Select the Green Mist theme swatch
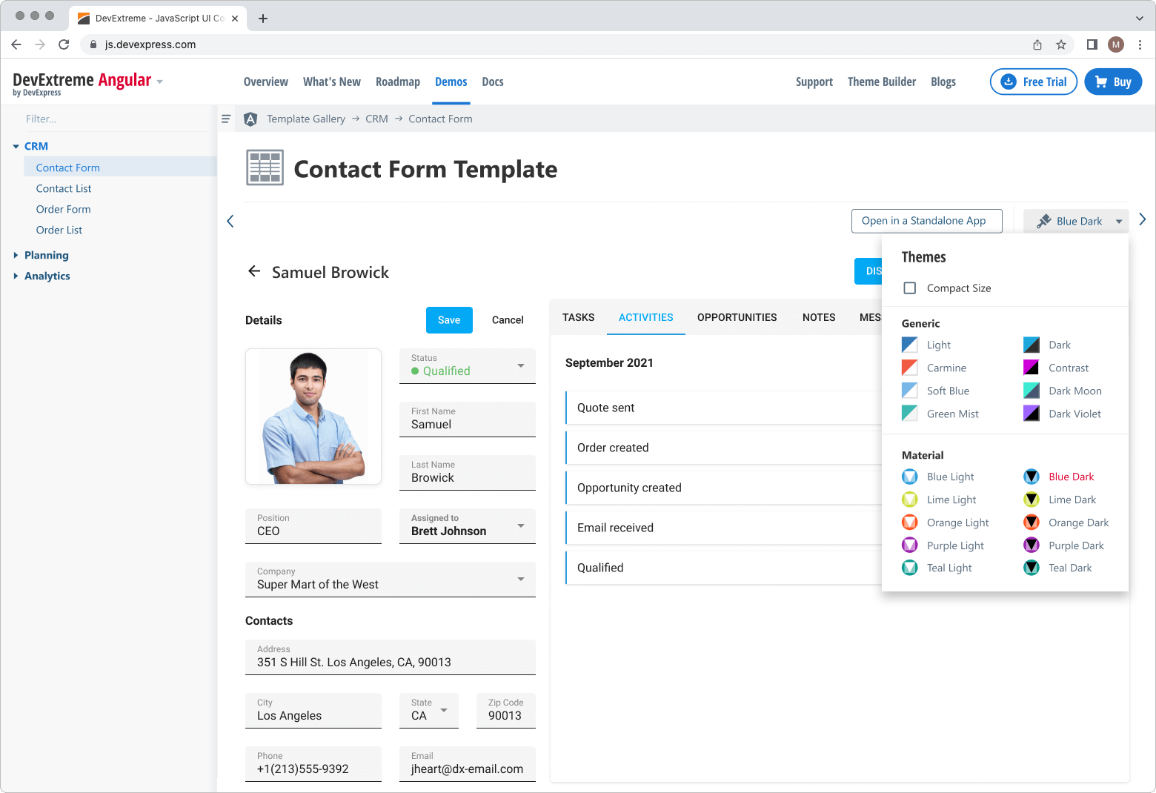This screenshot has width=1156, height=793. (910, 414)
